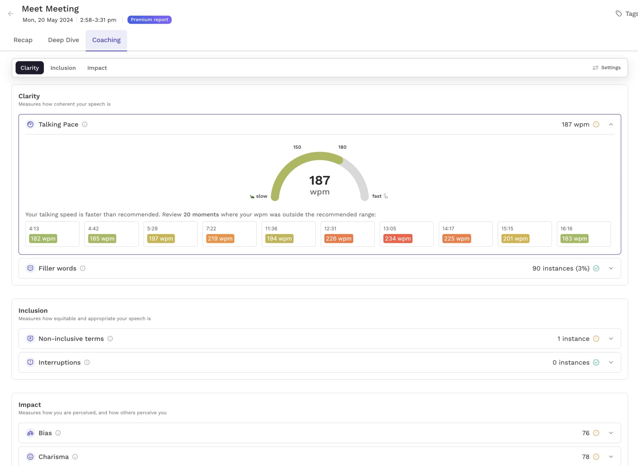Open the 15:15 moment at 201 wpm
This screenshot has height=466, width=638.
(525, 234)
